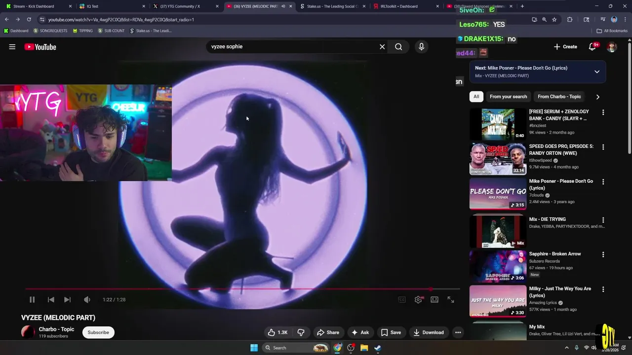Screen dimensions: 632x355
Task: Open the Charbo channel avatar
Action: (28, 332)
